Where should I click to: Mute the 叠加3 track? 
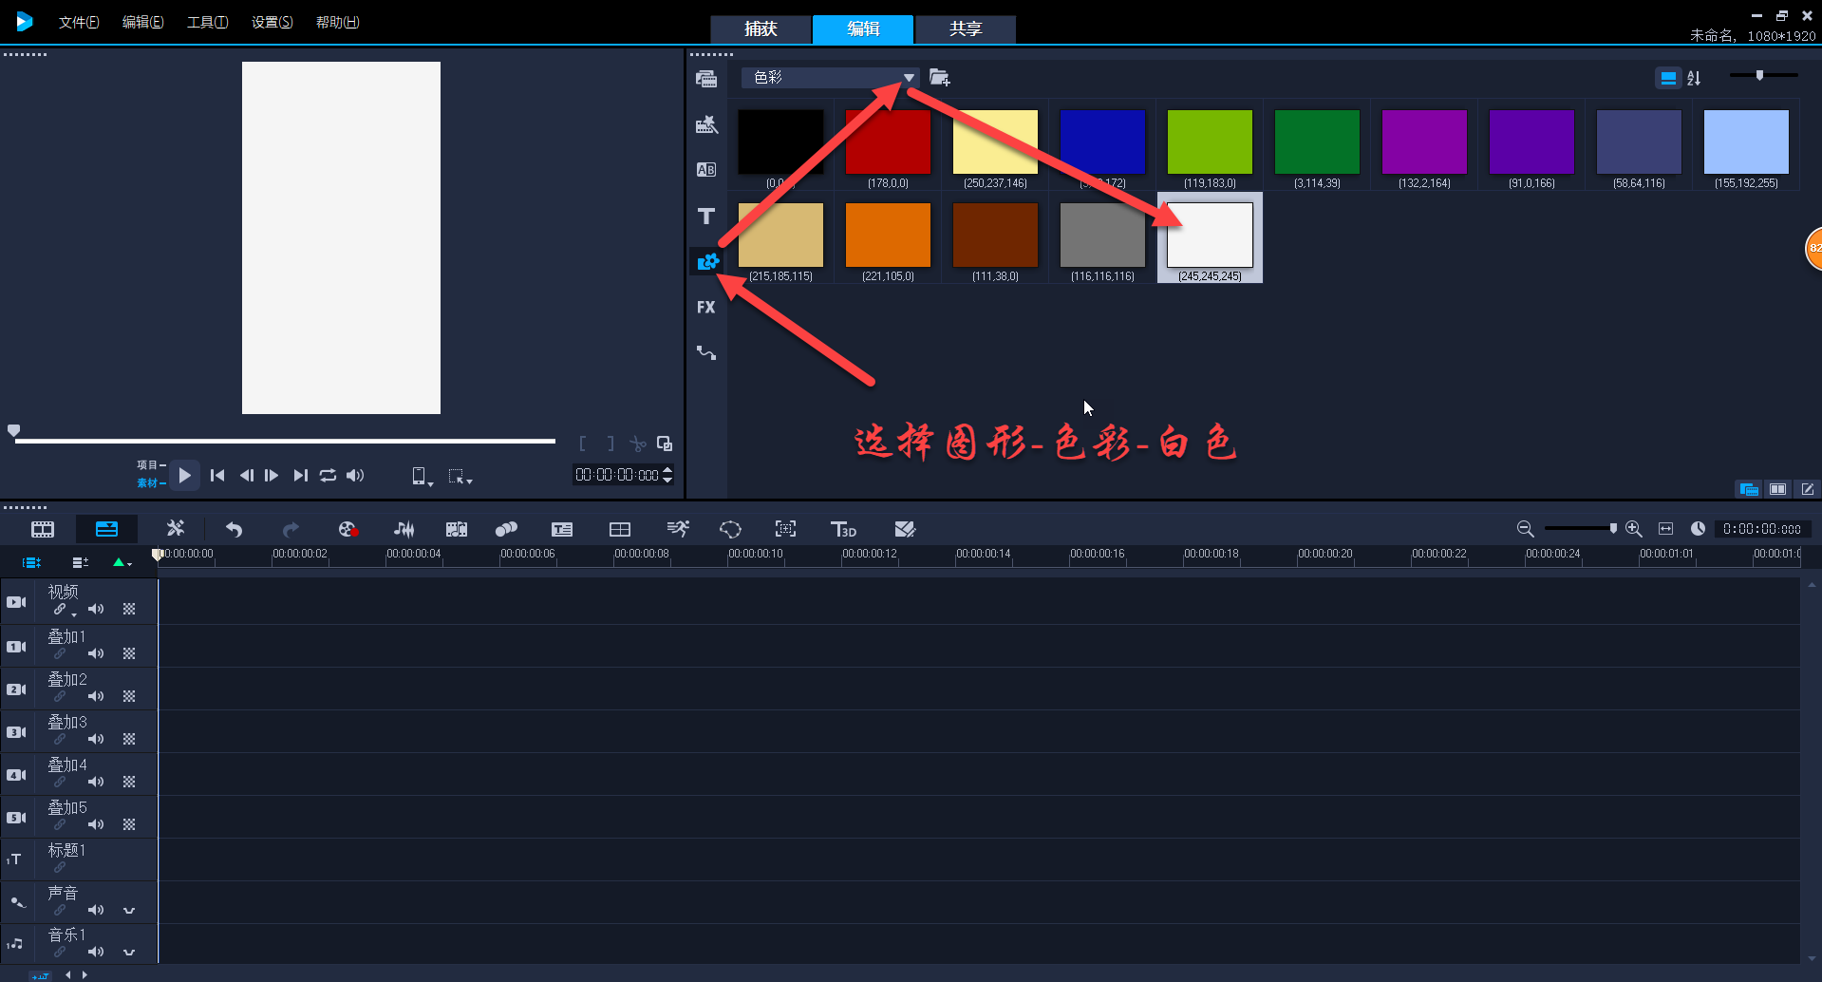[x=96, y=739]
